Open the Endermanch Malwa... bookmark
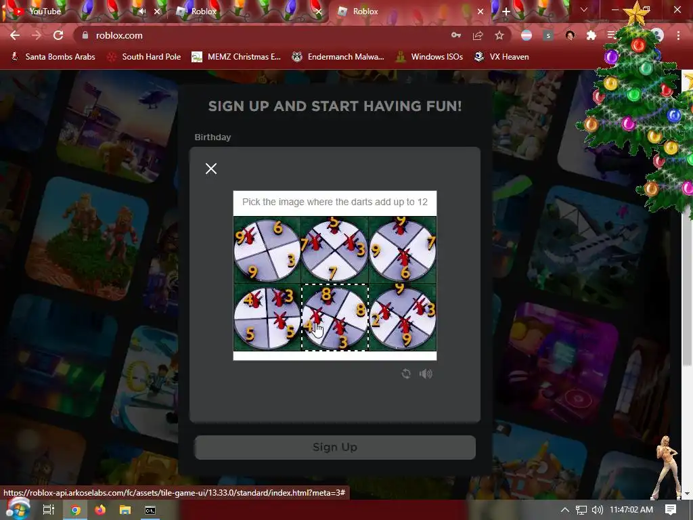 (x=338, y=57)
